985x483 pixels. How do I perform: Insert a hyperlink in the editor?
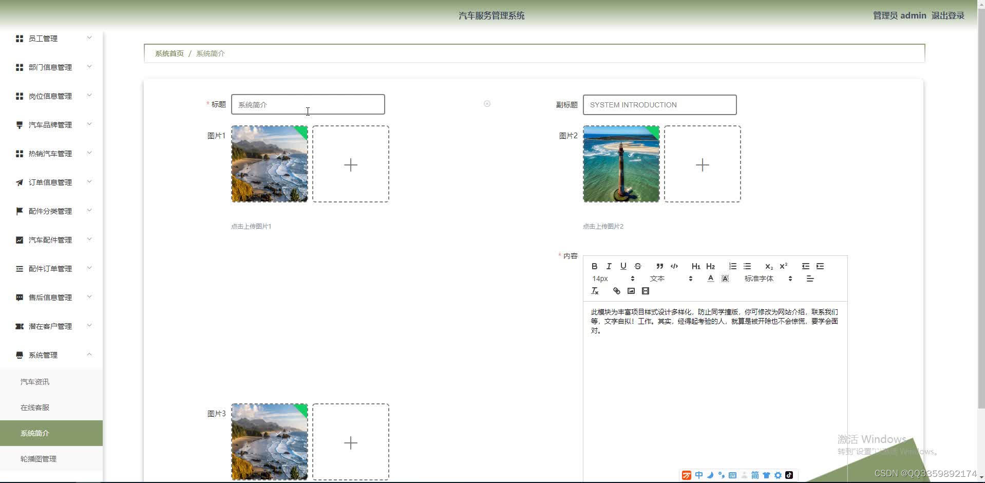616,291
